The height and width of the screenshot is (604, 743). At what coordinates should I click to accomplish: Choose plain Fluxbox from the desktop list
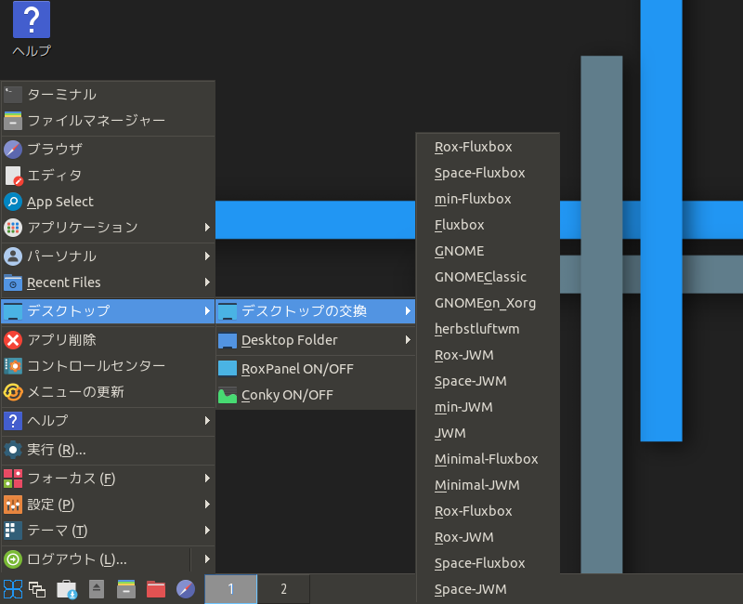pyautogui.click(x=488, y=225)
